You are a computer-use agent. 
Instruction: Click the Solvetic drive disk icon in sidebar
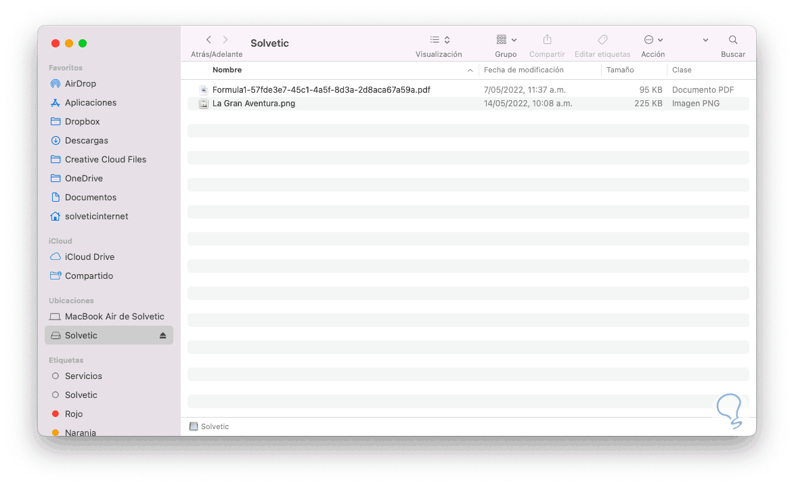point(56,336)
